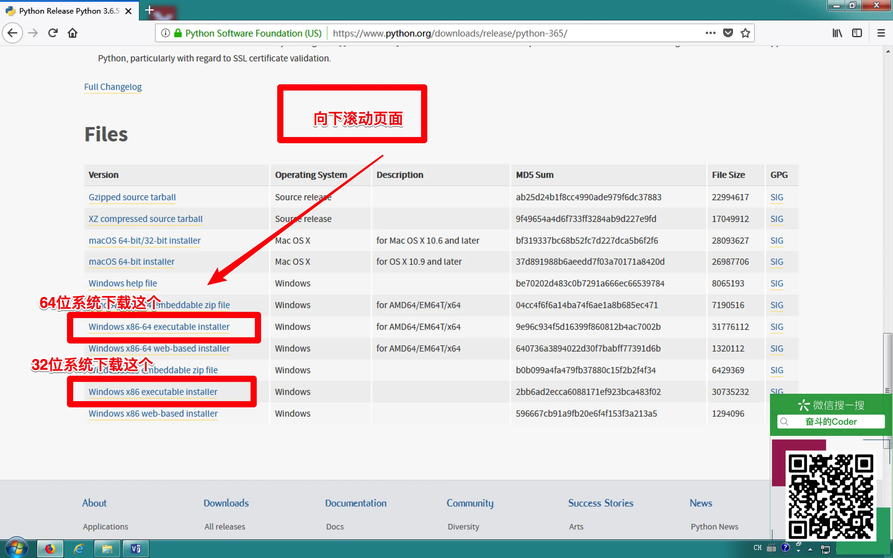Screen dimensions: 893x558
Task: Reload the page with the refresh icon
Action: point(53,33)
